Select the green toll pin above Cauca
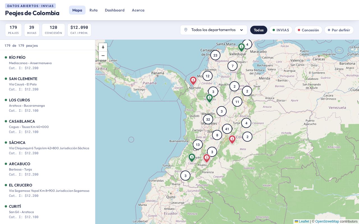359x224 pixels. click(x=192, y=158)
